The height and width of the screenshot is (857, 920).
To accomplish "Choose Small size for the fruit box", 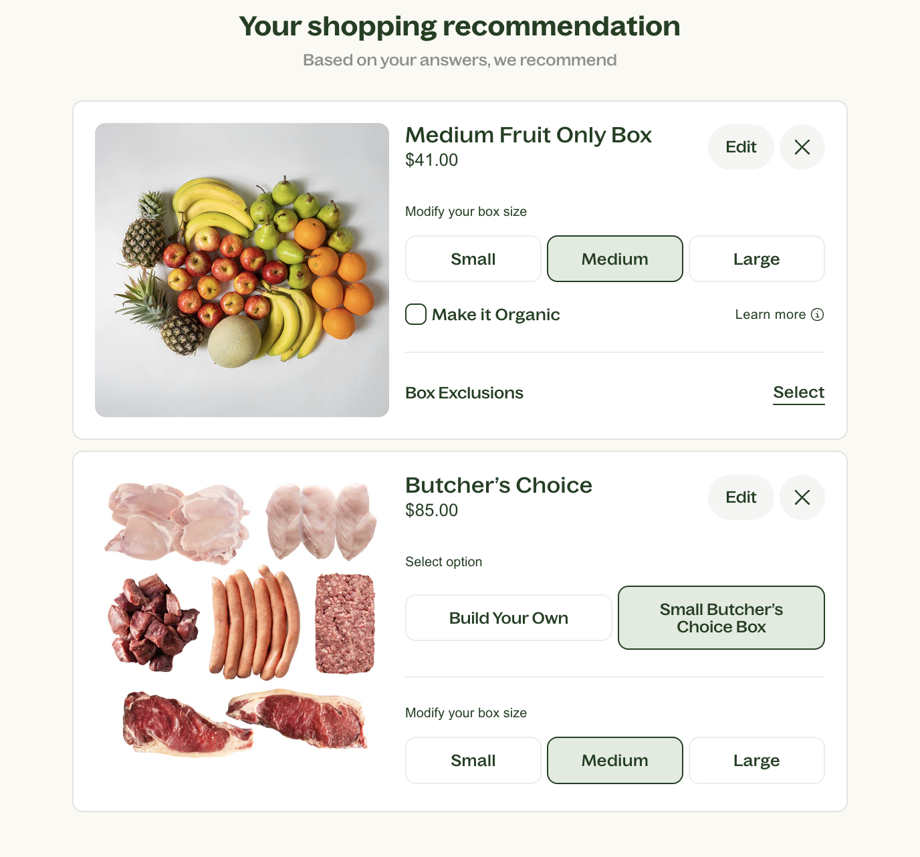I will tap(473, 259).
